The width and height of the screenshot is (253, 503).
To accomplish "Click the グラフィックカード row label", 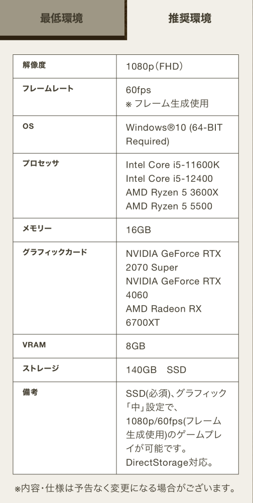I will point(55,252).
